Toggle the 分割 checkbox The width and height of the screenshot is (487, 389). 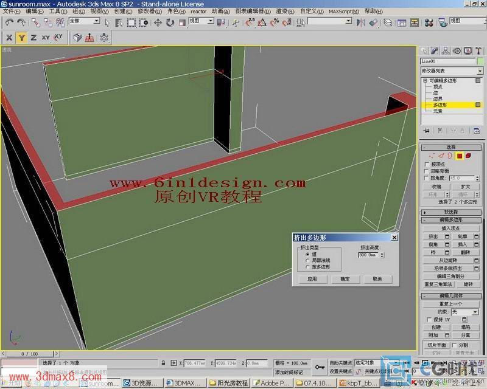click(454, 345)
